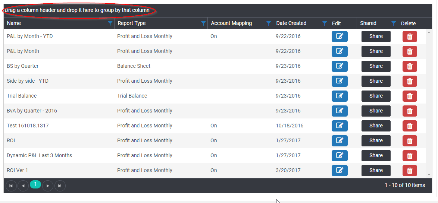438x203 pixels.
Task: Click edit icon for P&L by Month - YTD
Action: (340, 36)
